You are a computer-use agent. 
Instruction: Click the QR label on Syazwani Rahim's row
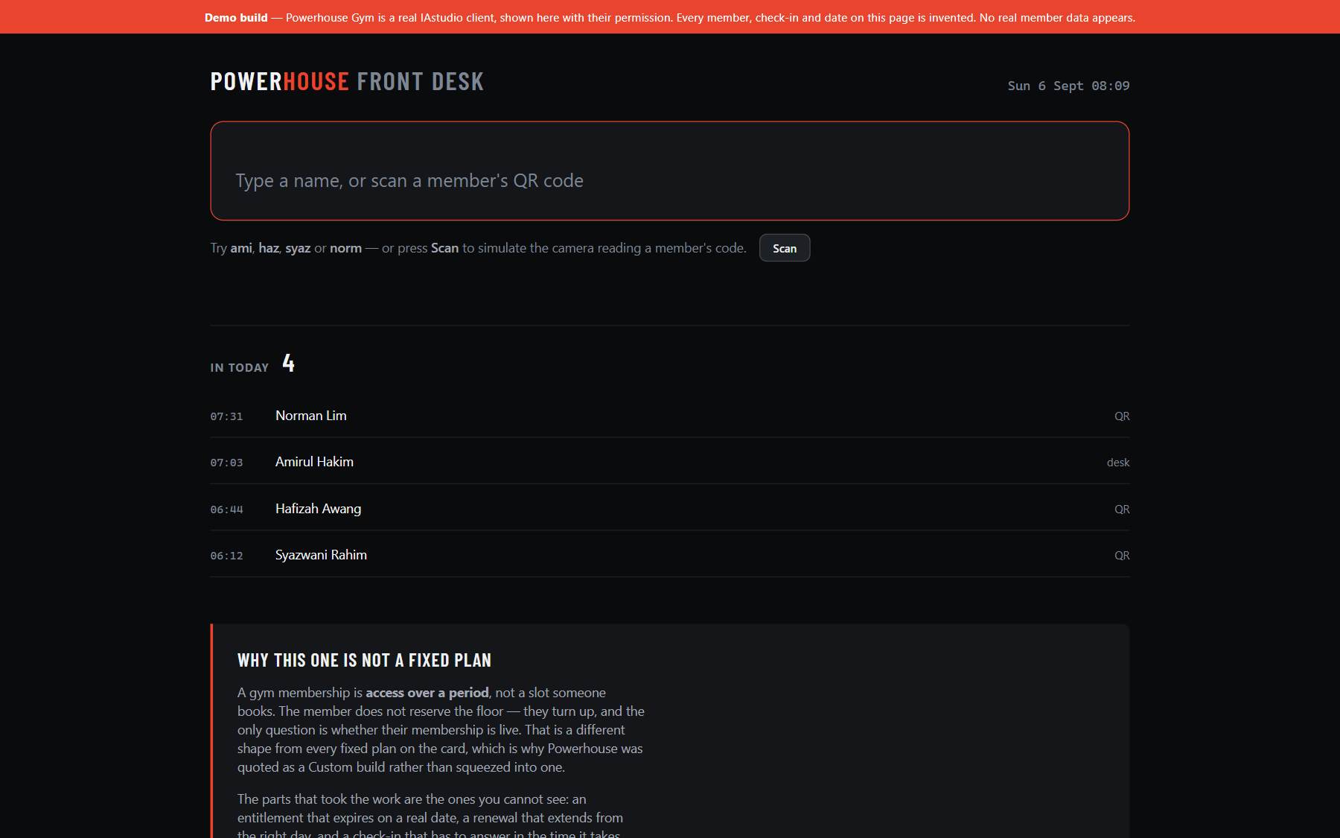pyautogui.click(x=1122, y=556)
